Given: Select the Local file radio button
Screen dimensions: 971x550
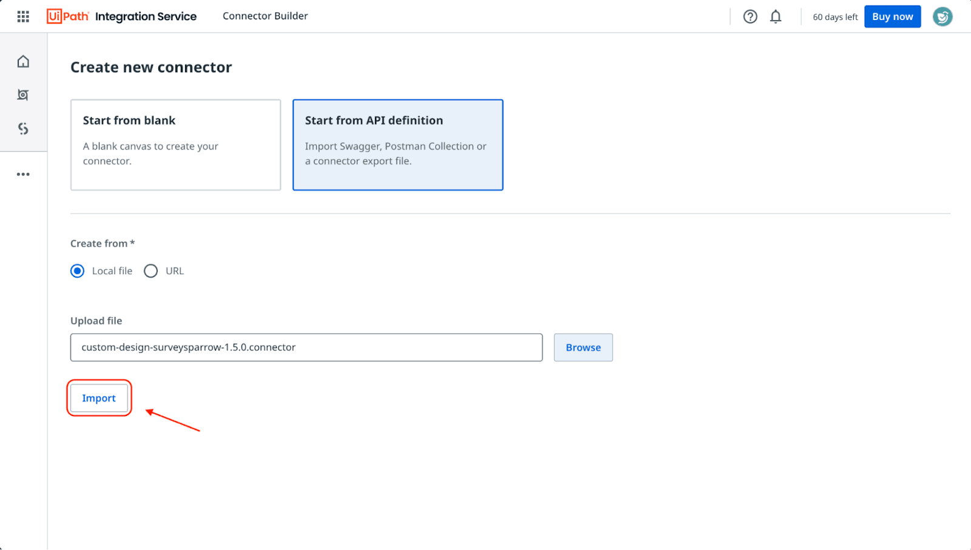Looking at the screenshot, I should coord(78,271).
